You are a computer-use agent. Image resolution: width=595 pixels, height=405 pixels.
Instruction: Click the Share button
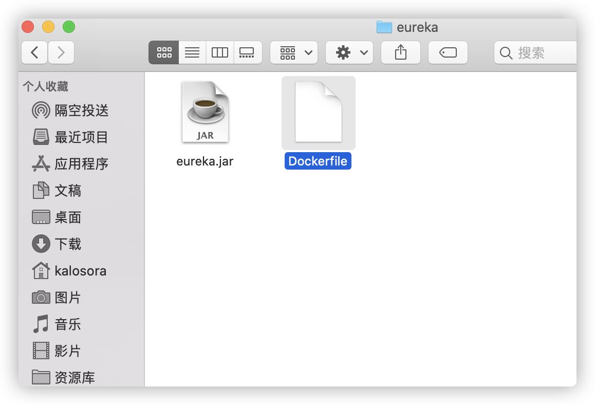(x=401, y=52)
